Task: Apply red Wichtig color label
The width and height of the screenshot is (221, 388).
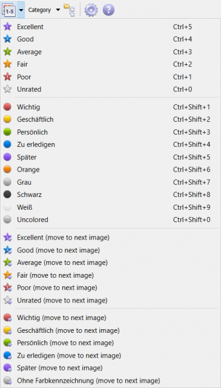Action: (110, 107)
